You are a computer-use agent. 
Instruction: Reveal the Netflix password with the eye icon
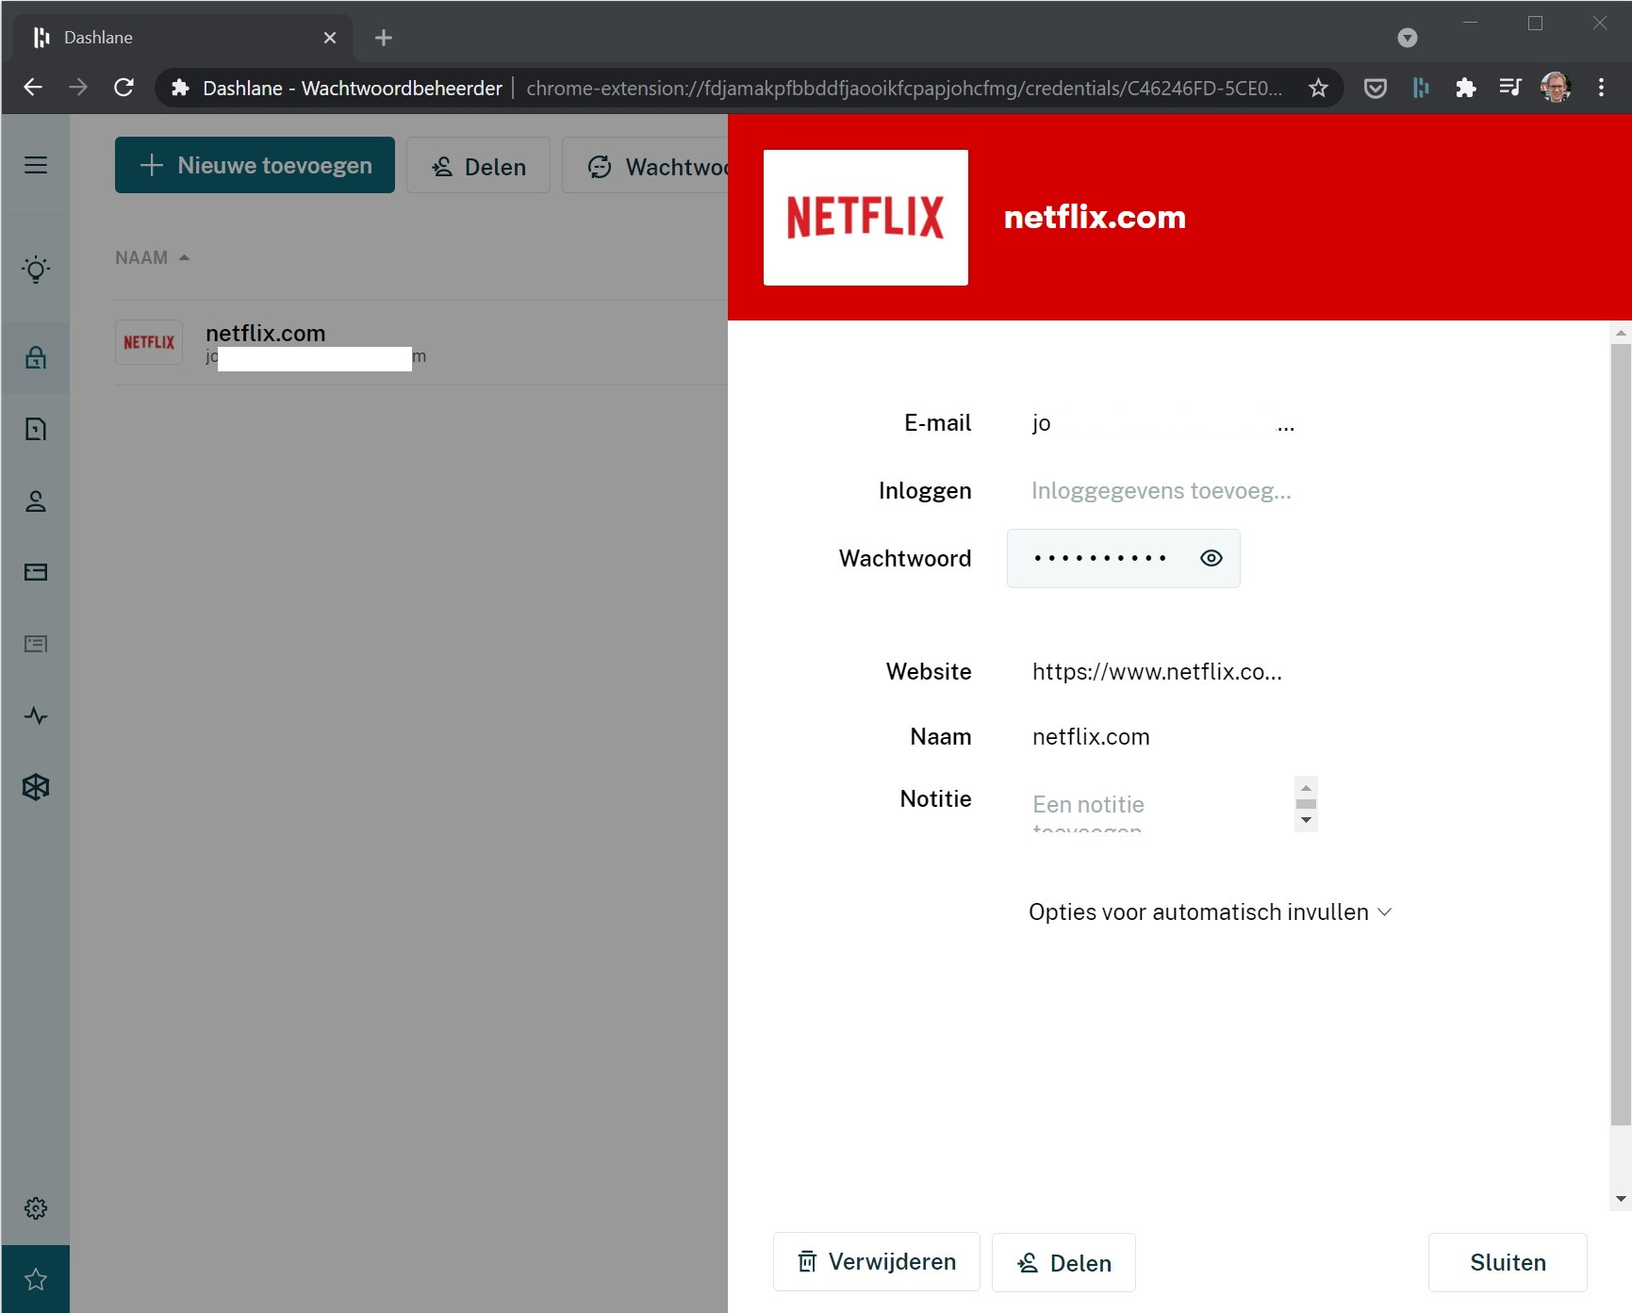(x=1212, y=558)
